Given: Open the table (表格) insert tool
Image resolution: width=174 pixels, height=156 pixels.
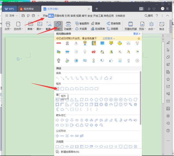Looking at the screenshot, I should [31, 24].
